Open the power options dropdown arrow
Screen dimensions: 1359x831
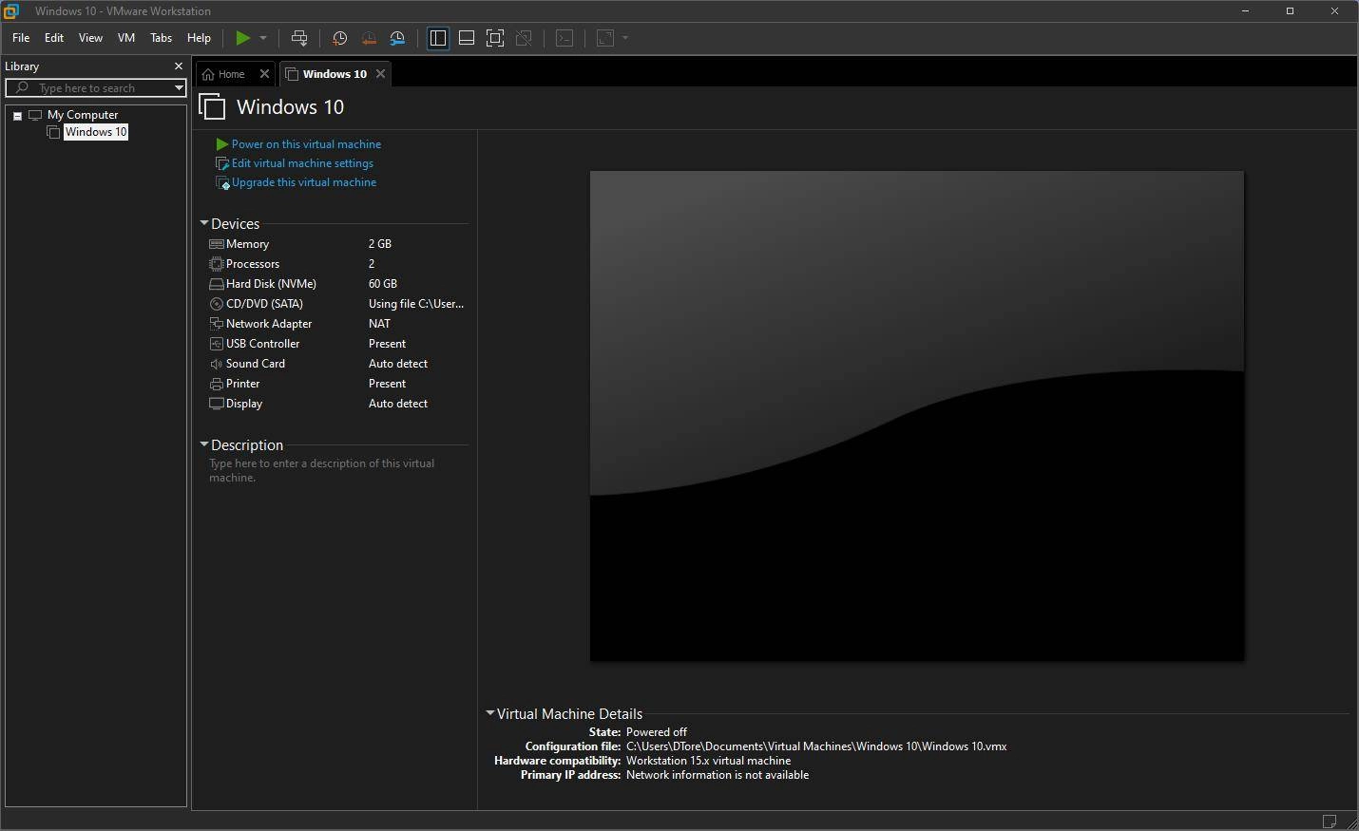point(263,38)
